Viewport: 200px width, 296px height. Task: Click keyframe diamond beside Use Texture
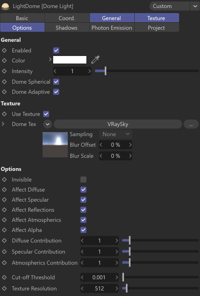4,114
